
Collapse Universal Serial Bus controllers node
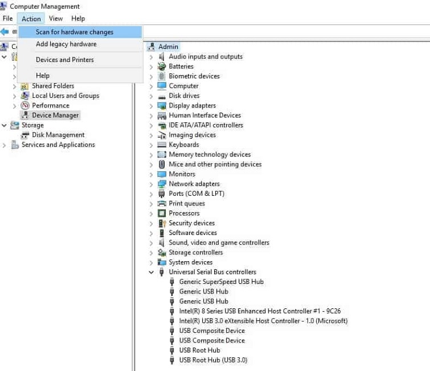coord(151,273)
